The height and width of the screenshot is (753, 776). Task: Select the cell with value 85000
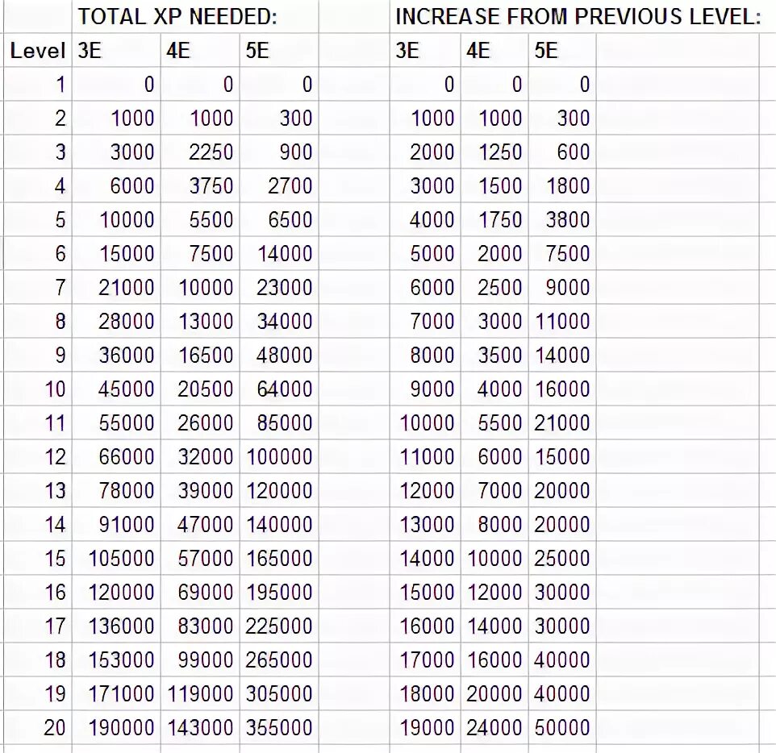279,422
